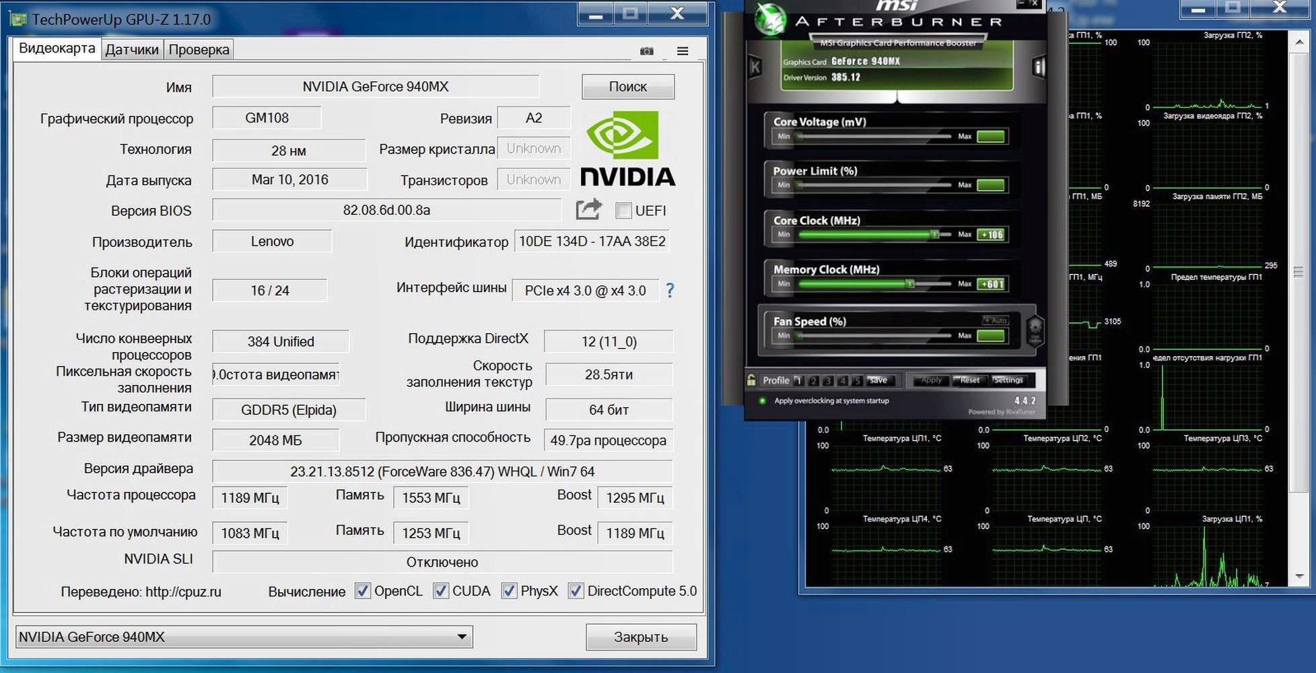Image resolution: width=1316 pixels, height=673 pixels.
Task: Click the Core Clock slider handle
Action: pyautogui.click(x=934, y=234)
